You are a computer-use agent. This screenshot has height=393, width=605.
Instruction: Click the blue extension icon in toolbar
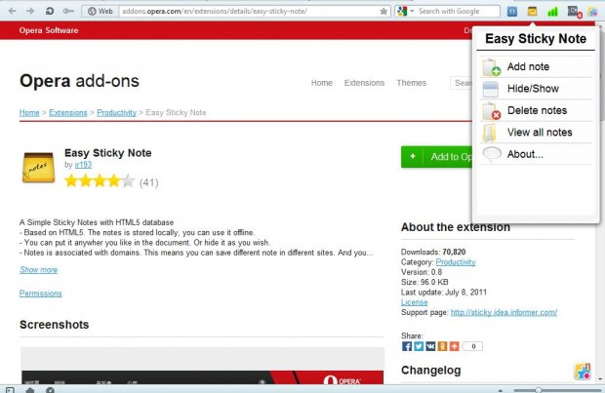(512, 12)
